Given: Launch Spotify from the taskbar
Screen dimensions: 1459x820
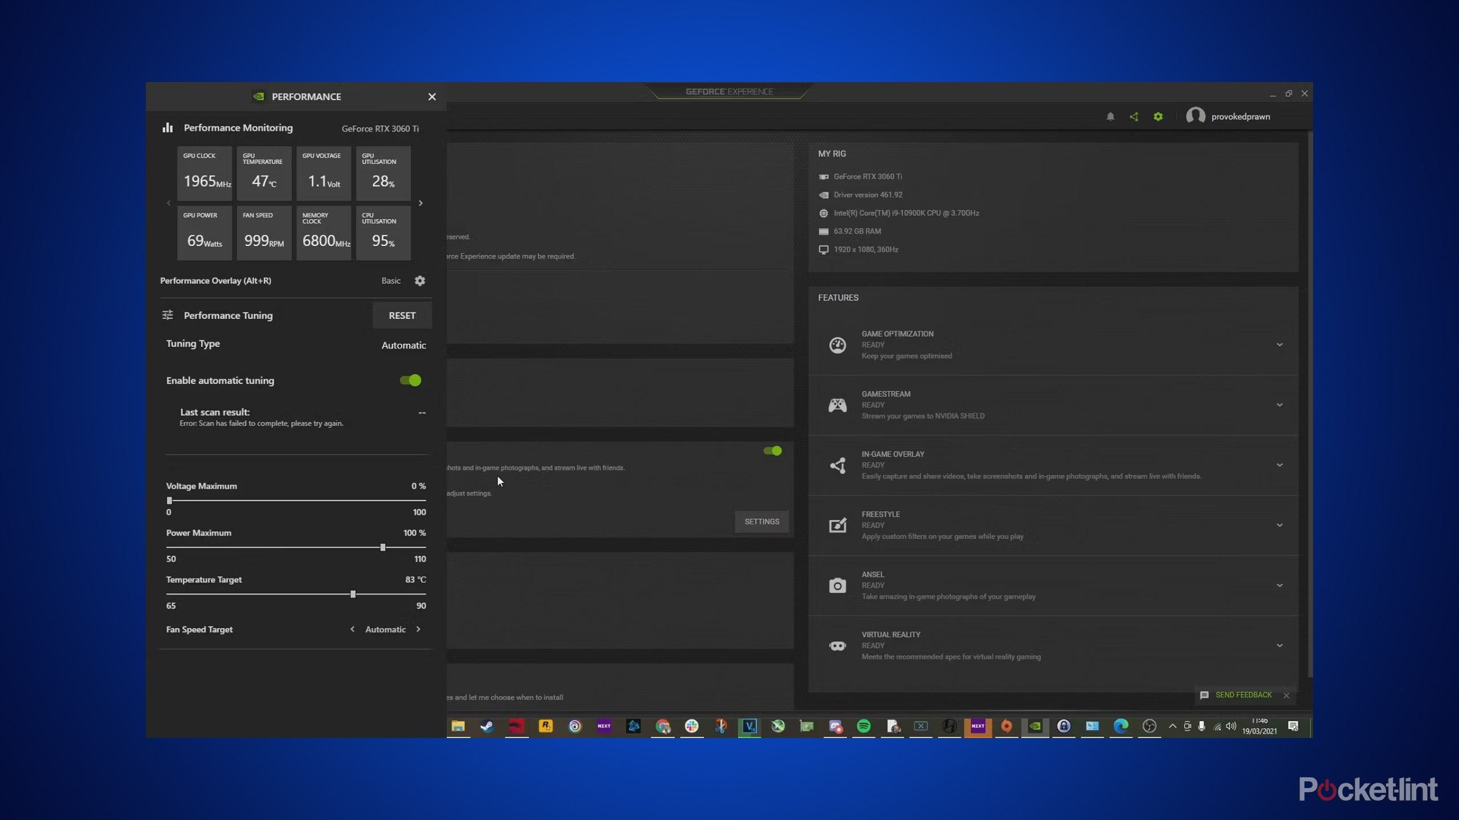Looking at the screenshot, I should click(865, 727).
